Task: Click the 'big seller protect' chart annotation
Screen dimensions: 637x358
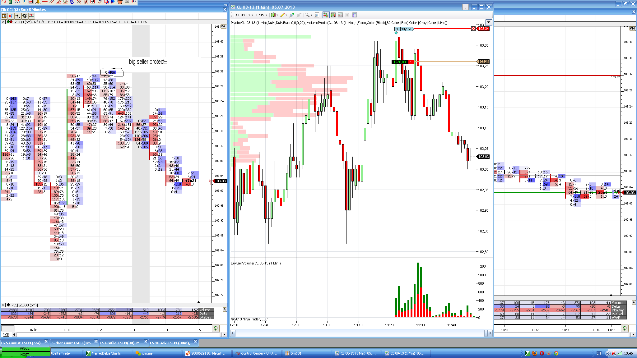Action: [148, 62]
